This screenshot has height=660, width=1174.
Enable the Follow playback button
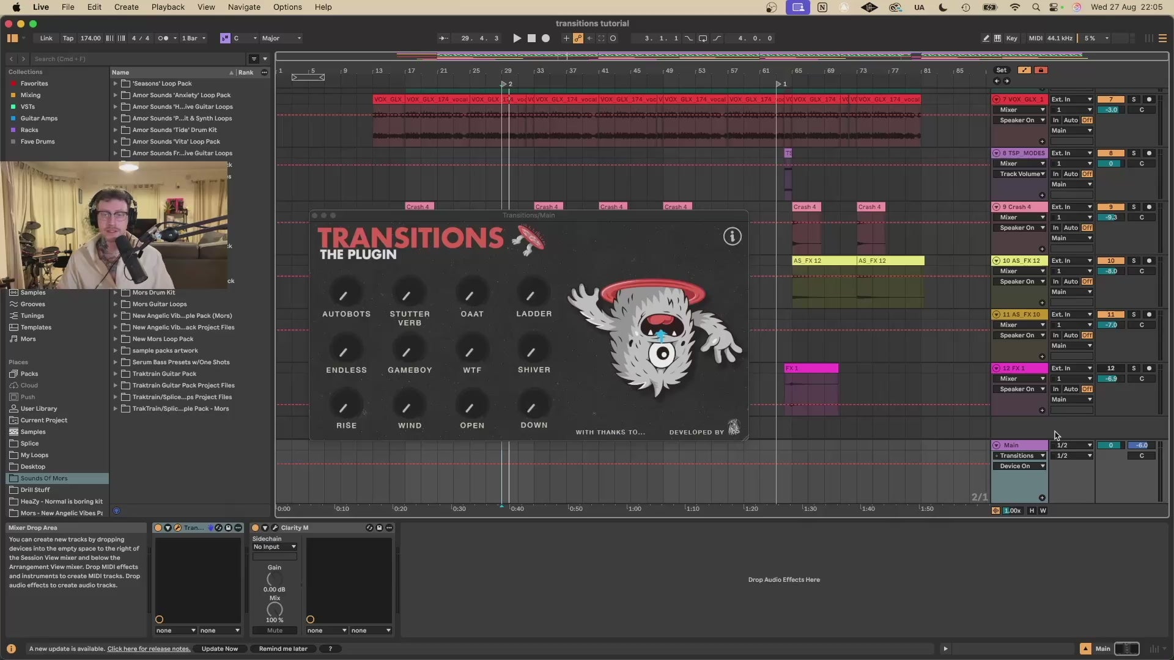(x=443, y=38)
